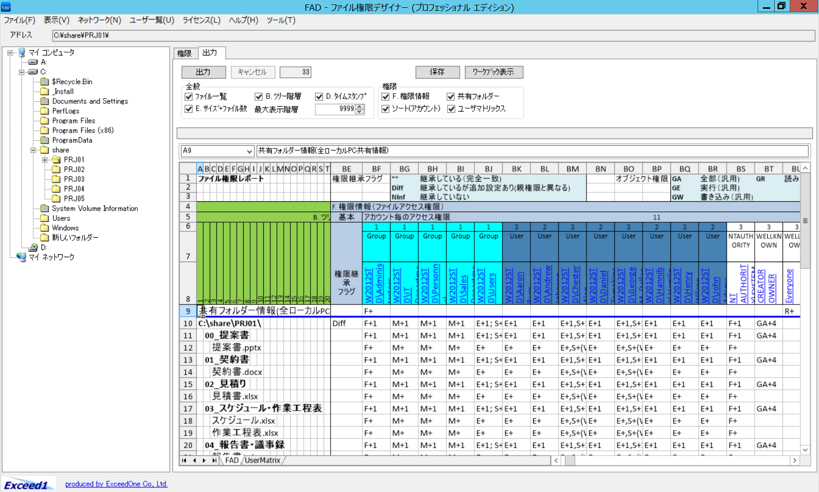This screenshot has width=819, height=492.
Task: Increase the 最大表示階層 spinner value
Action: click(360, 107)
